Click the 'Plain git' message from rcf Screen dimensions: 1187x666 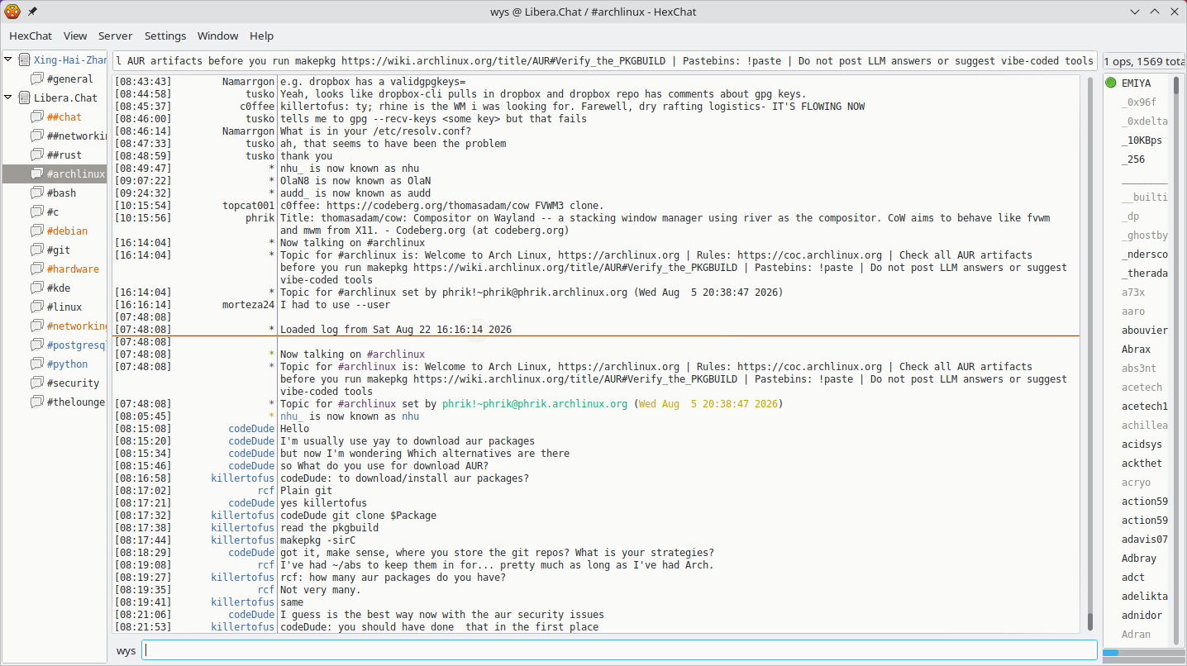click(306, 491)
